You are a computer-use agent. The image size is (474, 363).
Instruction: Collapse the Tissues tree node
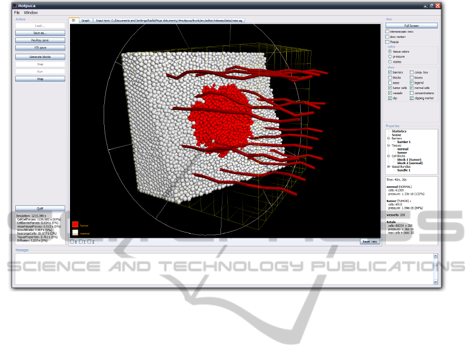388,146
